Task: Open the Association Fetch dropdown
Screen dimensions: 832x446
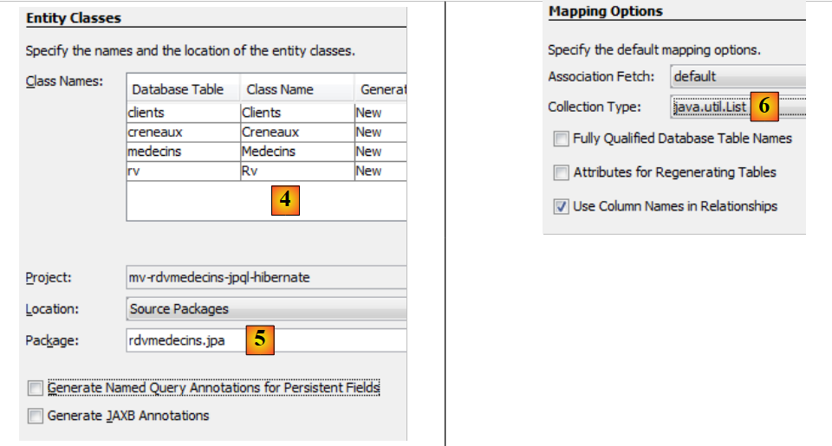Action: click(737, 76)
